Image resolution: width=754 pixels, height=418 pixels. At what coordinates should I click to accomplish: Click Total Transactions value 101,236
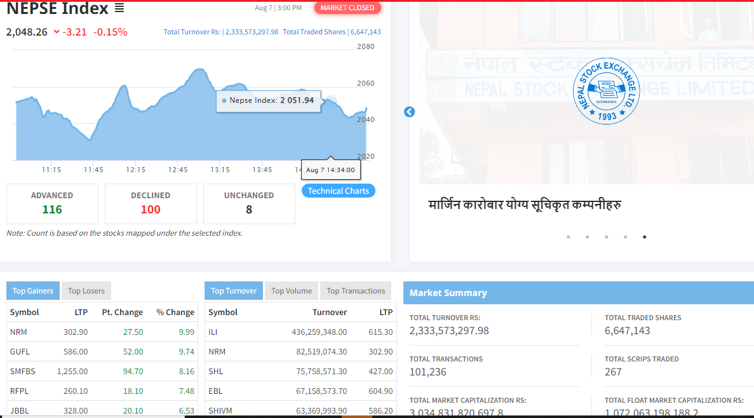[x=428, y=372]
